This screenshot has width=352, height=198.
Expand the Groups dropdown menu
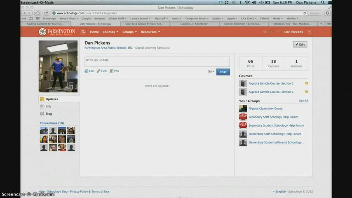(129, 32)
